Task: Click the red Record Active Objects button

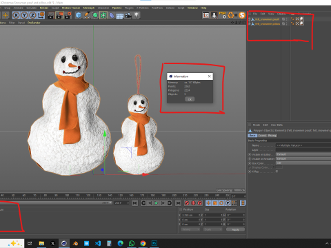Action: click(x=187, y=203)
